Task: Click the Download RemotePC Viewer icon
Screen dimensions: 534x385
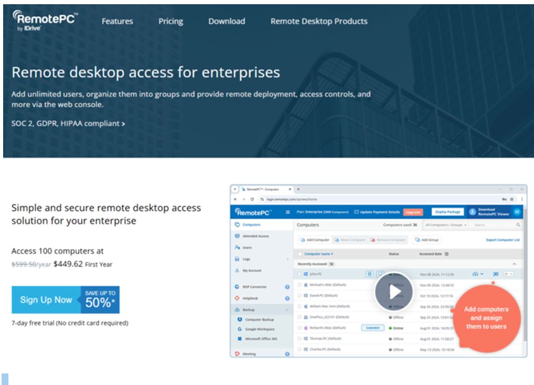Action: click(x=472, y=212)
